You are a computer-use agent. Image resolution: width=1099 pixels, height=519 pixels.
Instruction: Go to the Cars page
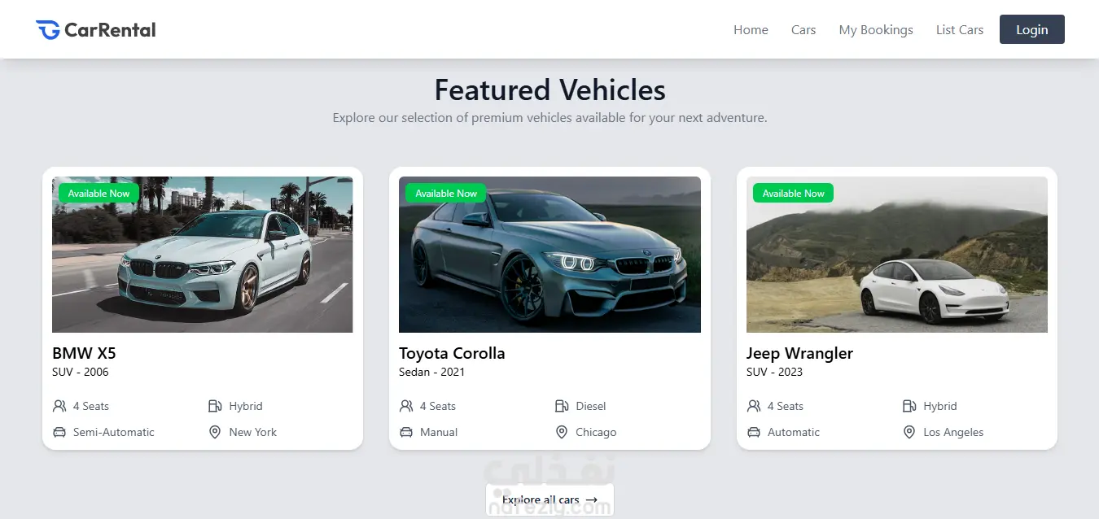[x=803, y=30]
